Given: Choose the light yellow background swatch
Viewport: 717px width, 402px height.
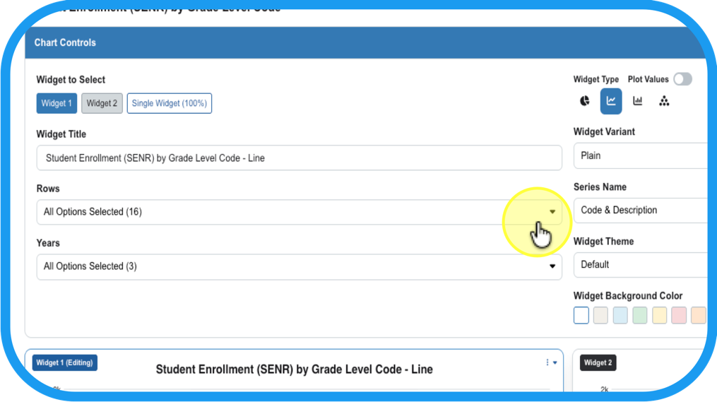Looking at the screenshot, I should point(659,315).
